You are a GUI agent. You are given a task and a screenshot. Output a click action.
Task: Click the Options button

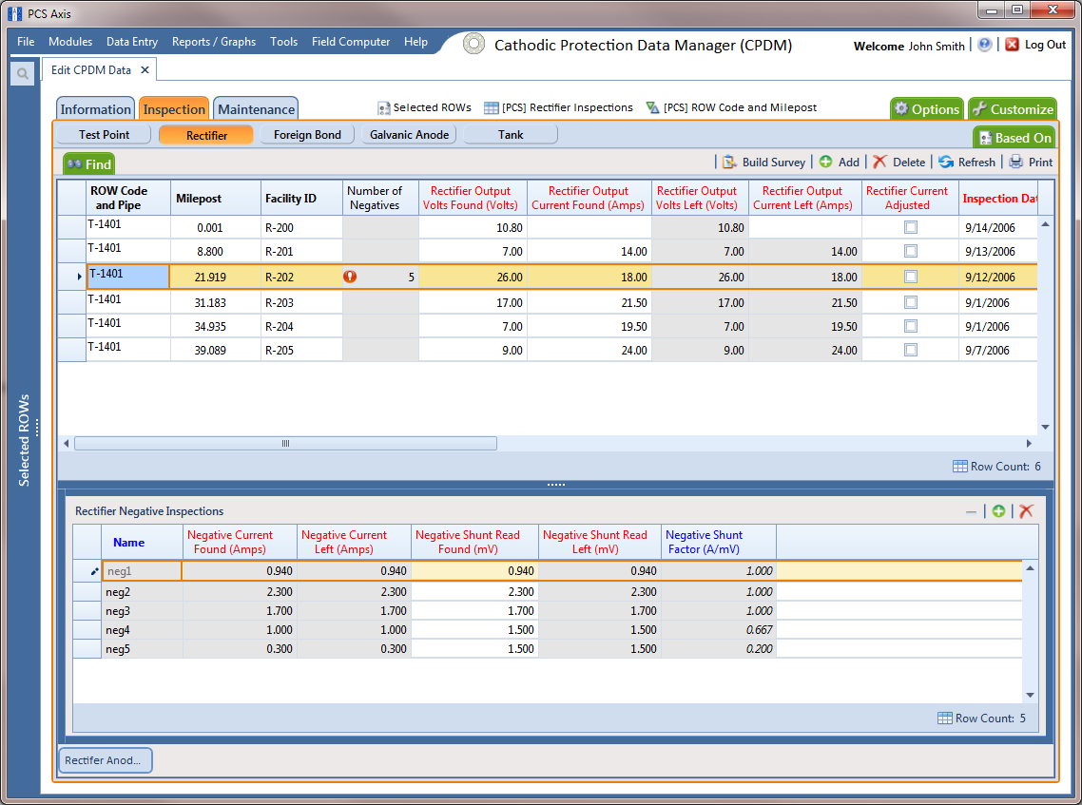[x=927, y=109]
